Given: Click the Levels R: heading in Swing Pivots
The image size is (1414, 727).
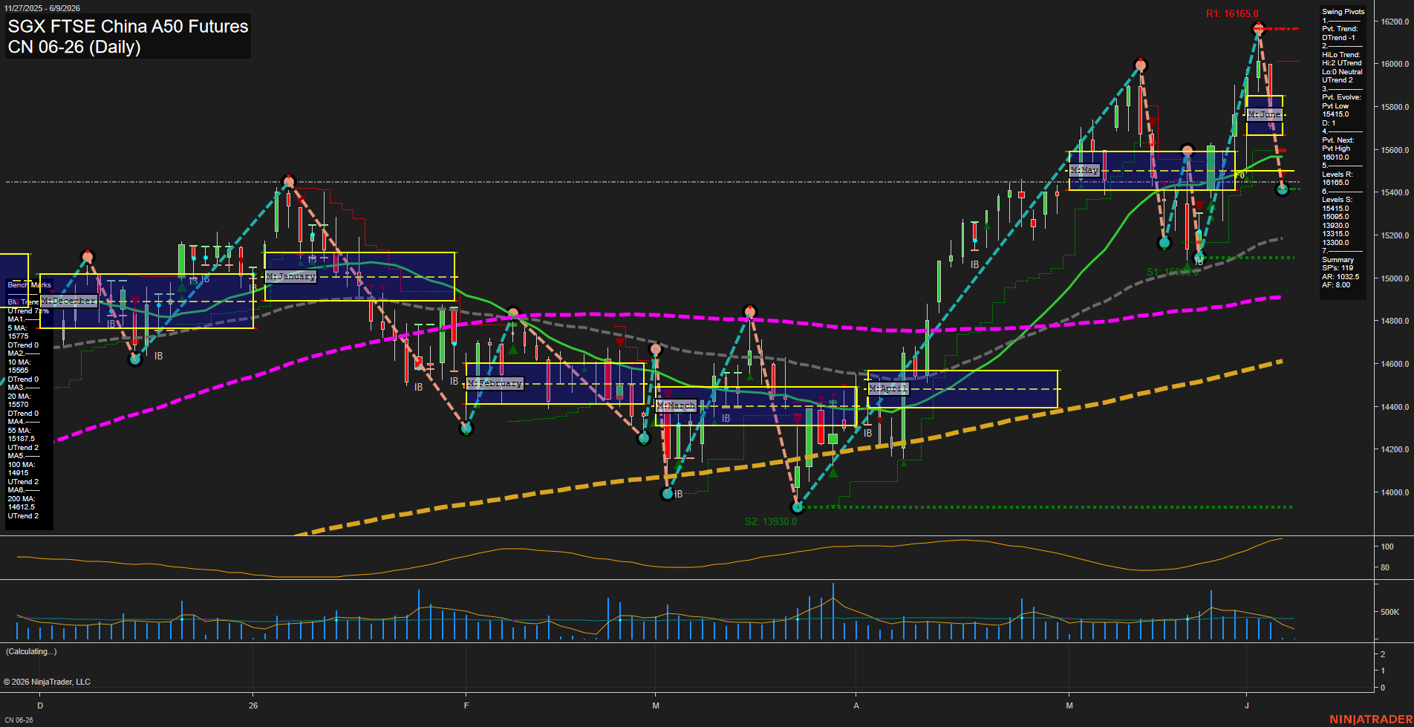Looking at the screenshot, I should coord(1338,175).
